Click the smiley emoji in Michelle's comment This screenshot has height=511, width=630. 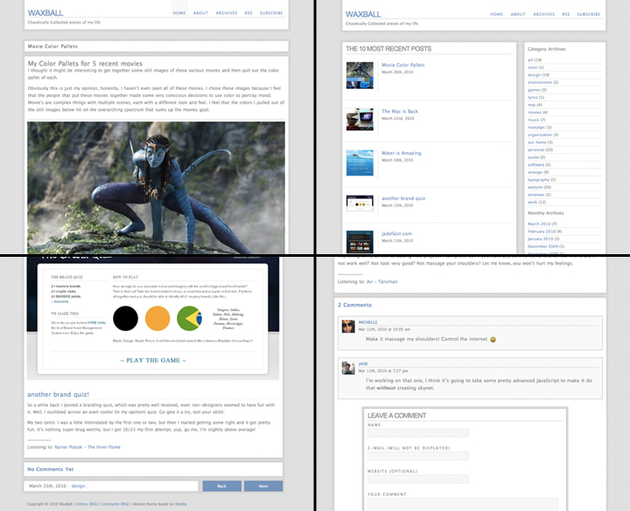(493, 339)
